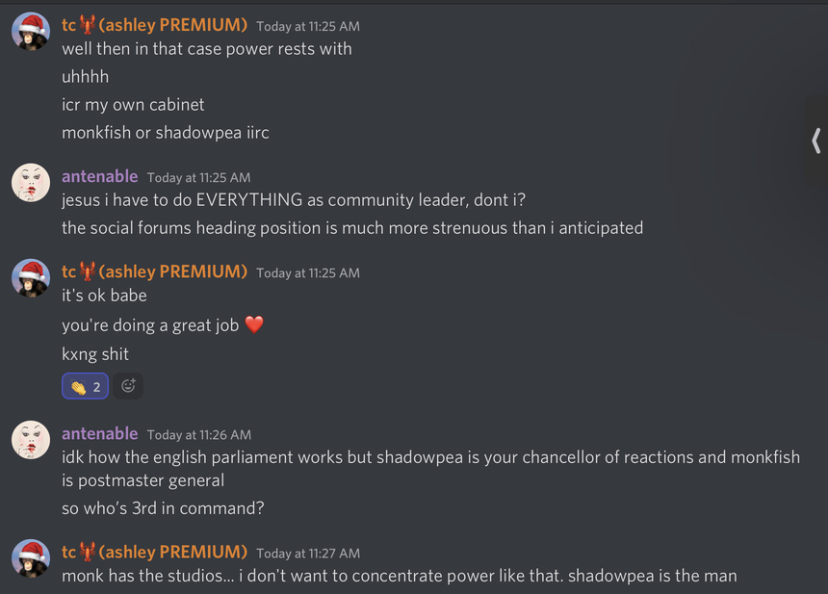828x594 pixels.
Task: Click the red heart emoji after 'great job'
Action: coord(254,324)
